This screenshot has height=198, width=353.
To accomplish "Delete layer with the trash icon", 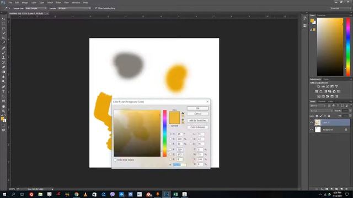I will point(346,189).
